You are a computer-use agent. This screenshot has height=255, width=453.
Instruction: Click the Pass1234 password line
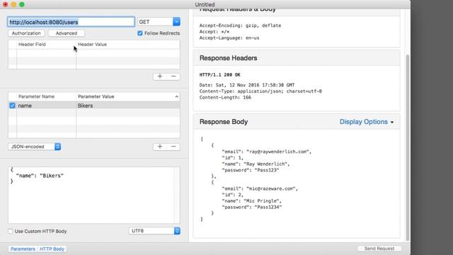click(252, 207)
